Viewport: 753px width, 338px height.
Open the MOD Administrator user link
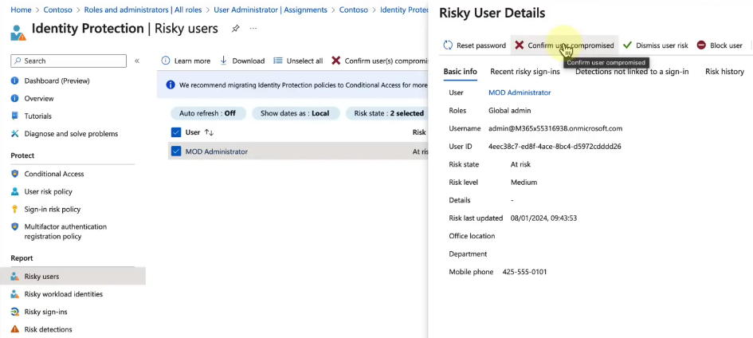coord(520,92)
